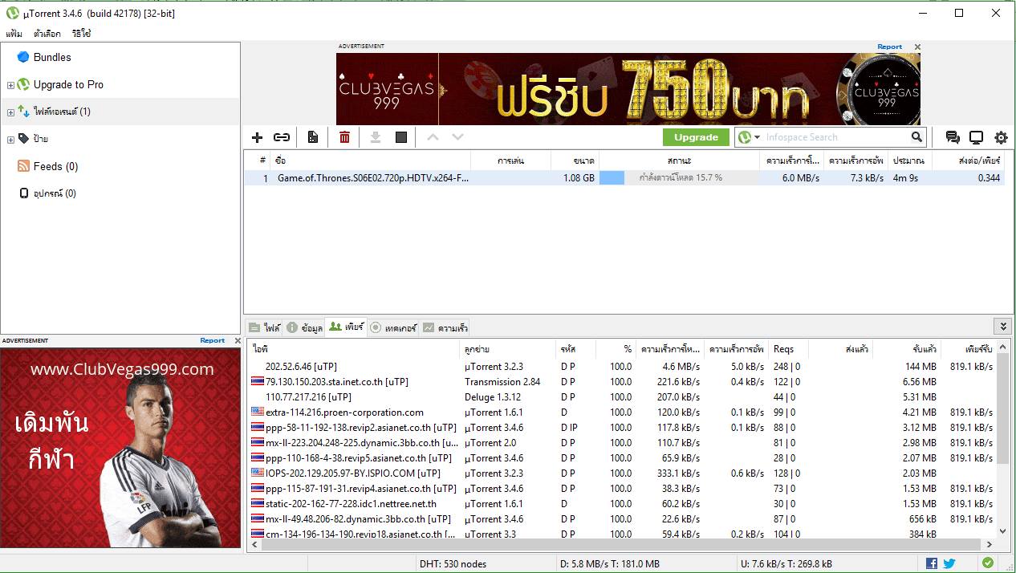The height and width of the screenshot is (573, 1016).
Task: Open the แฟ้ม menu
Action: [x=14, y=34]
